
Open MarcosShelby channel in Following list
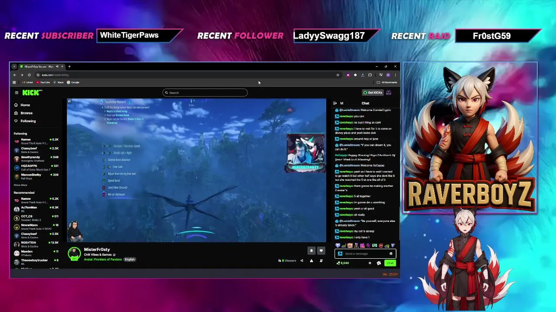point(36,176)
